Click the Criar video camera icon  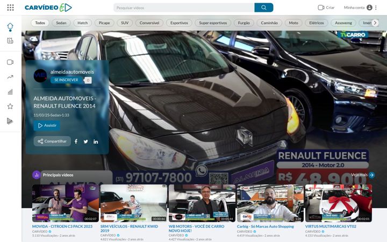321,8
